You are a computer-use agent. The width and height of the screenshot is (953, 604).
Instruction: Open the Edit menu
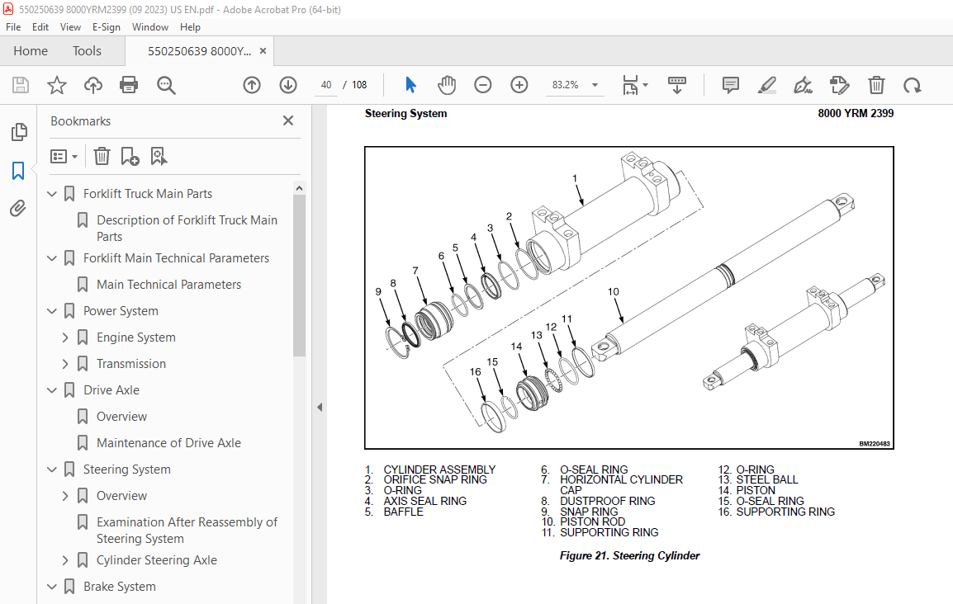click(x=40, y=27)
